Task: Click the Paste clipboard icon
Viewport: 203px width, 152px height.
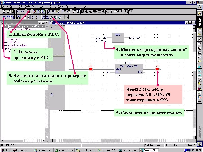Action: tap(58, 12)
